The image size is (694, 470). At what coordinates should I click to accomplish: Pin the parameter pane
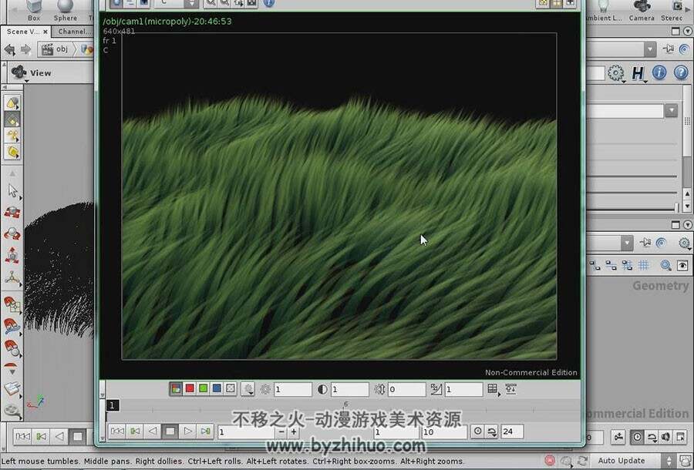(x=669, y=49)
